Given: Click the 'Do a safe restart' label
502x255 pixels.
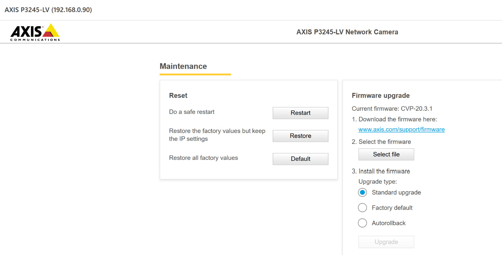Looking at the screenshot, I should click(x=192, y=112).
